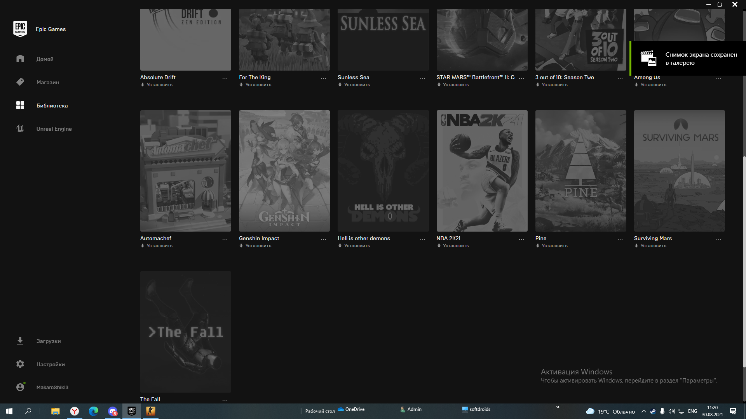
Task: Launch Yandex Browser from the taskbar
Action: 75,411
